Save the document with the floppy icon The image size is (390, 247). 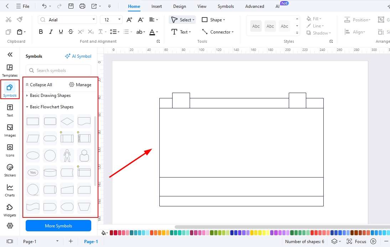click(x=71, y=6)
